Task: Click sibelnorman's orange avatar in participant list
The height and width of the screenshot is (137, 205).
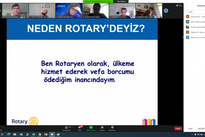Action: tap(188, 17)
